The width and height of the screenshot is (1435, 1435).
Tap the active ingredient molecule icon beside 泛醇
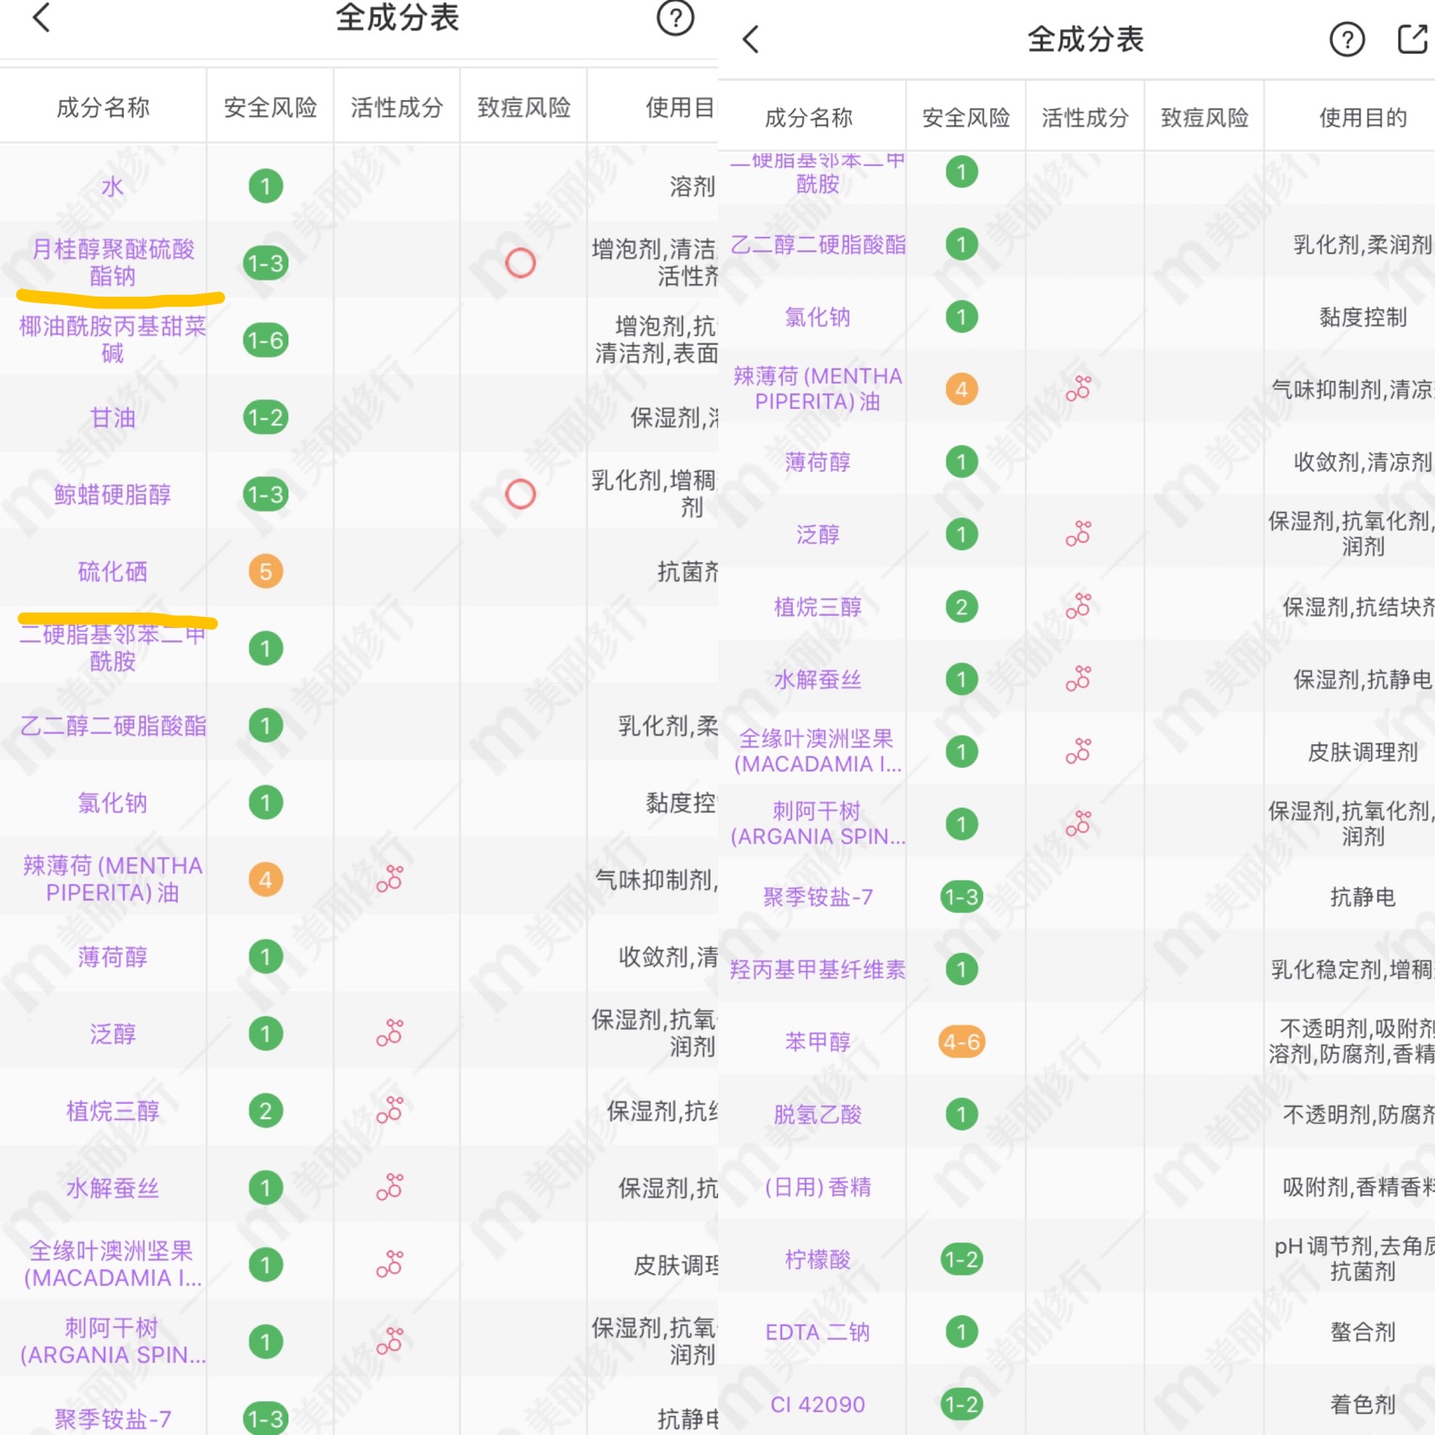pyautogui.click(x=1079, y=533)
